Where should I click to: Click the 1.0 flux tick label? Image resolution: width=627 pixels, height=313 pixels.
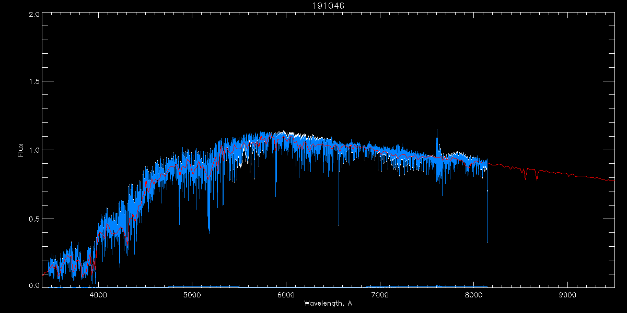pos(34,150)
